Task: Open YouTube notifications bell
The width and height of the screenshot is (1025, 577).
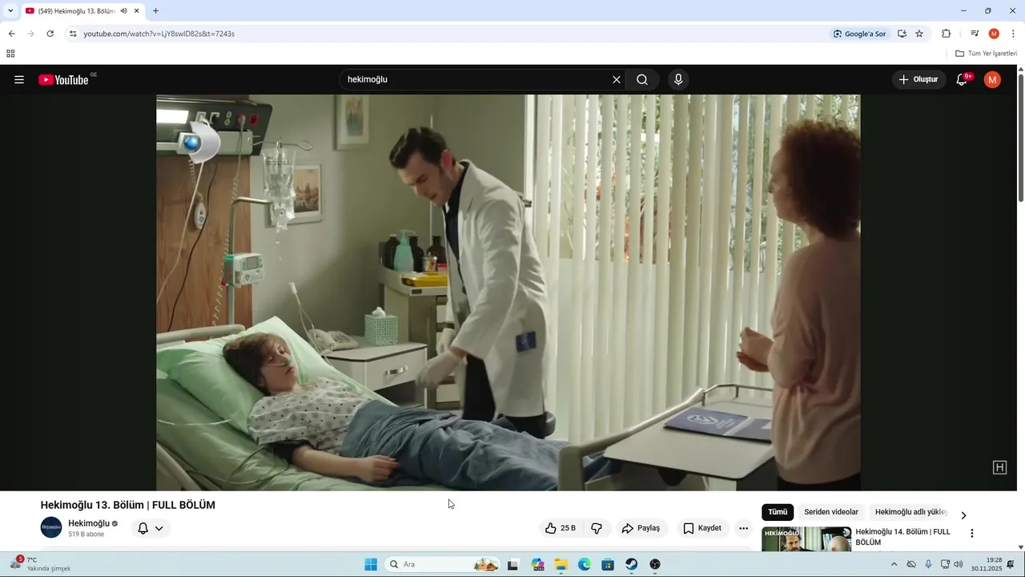Action: click(x=963, y=79)
